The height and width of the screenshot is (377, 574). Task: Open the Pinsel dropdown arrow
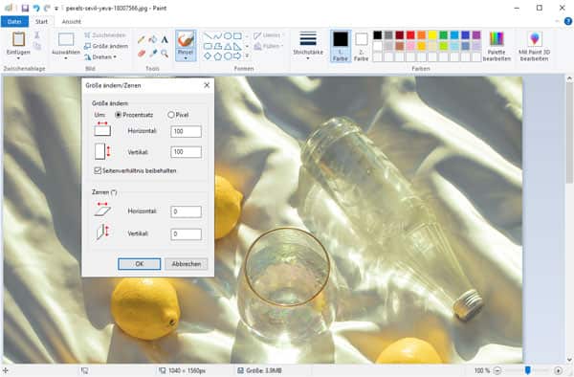click(x=186, y=58)
